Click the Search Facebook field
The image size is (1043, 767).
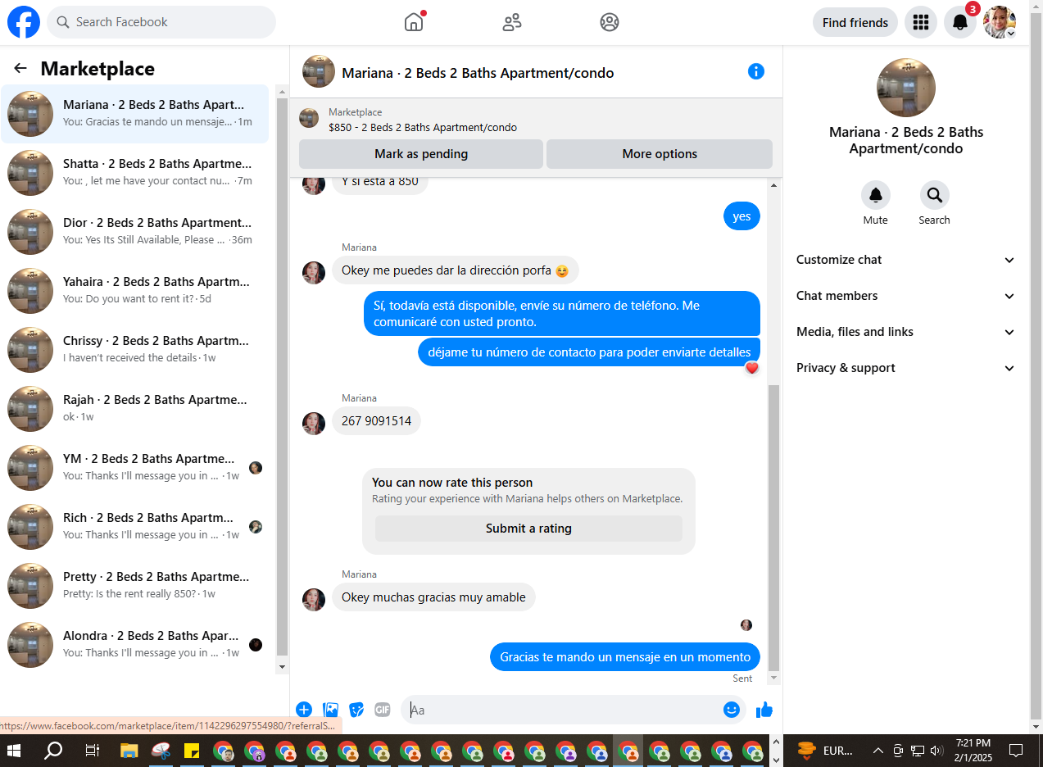[x=161, y=22]
